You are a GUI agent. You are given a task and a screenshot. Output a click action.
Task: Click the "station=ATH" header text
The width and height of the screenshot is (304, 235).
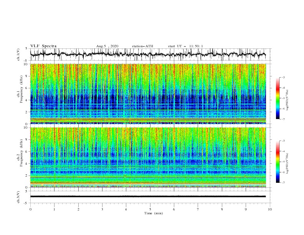pos(142,46)
